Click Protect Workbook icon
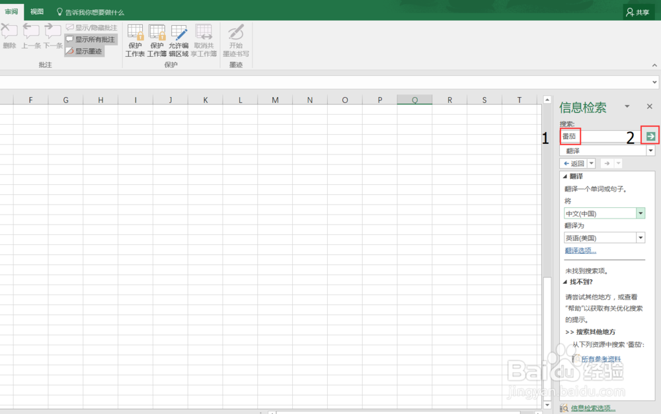Image resolution: width=661 pixels, height=414 pixels. click(x=157, y=40)
